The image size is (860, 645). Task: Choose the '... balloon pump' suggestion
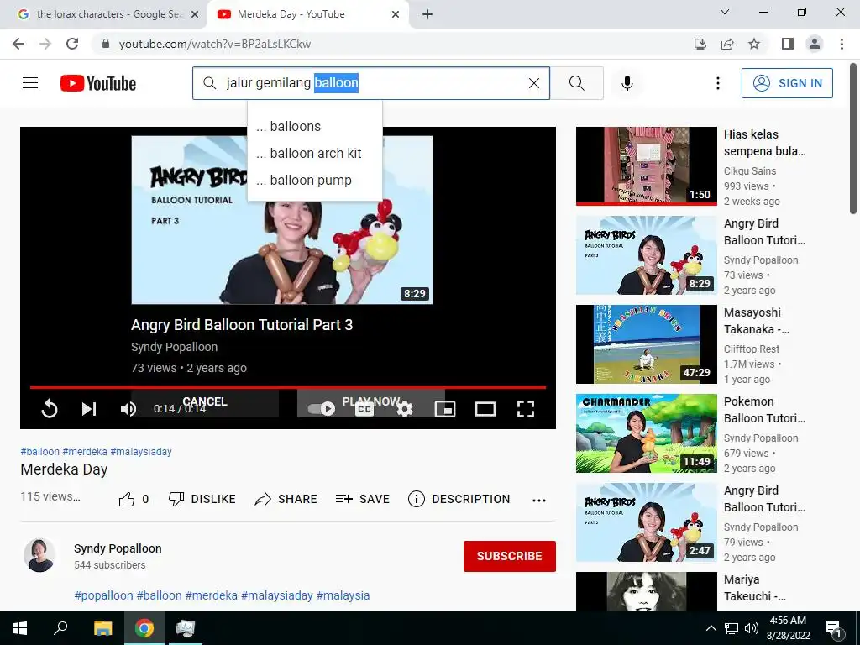point(315,180)
